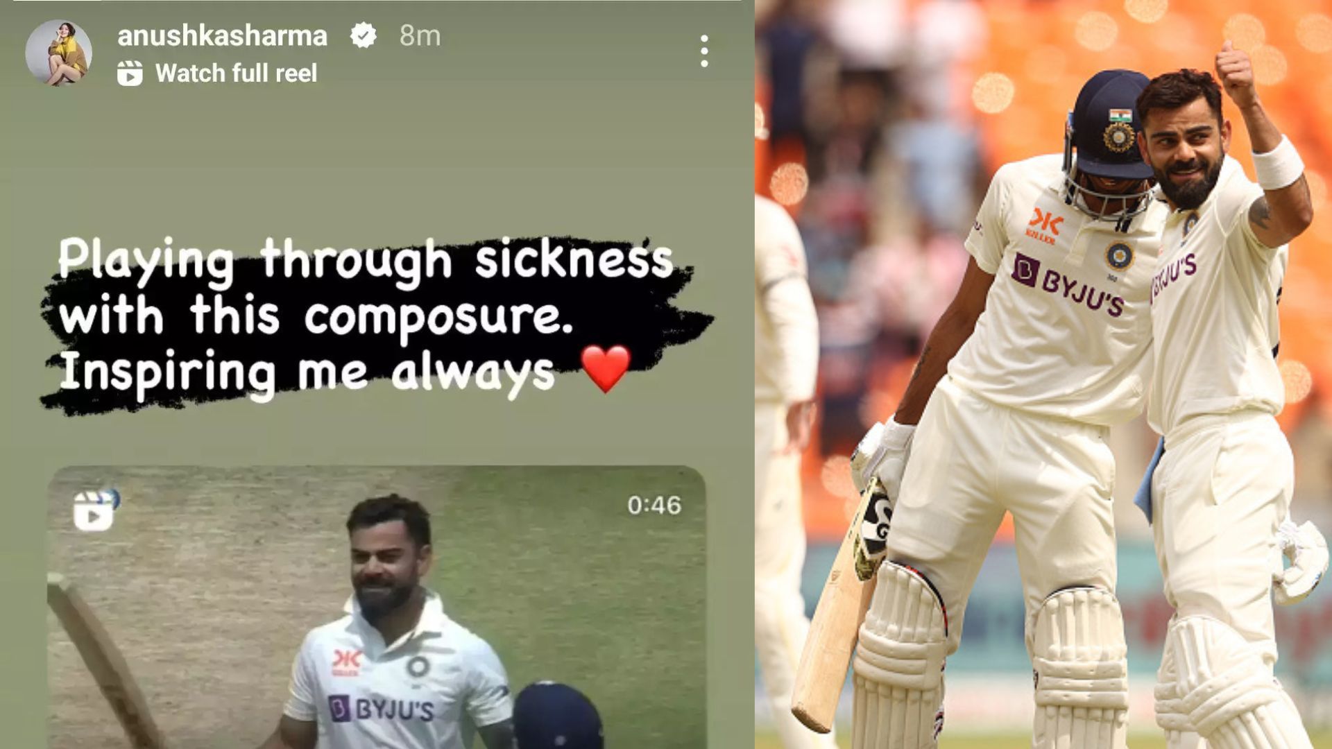This screenshot has height=749, width=1332.
Task: Click the Playing through sickness caption text
Action: click(x=365, y=259)
